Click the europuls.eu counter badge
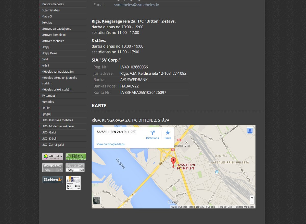Viewport: 306px width, 224px height. (x=53, y=167)
